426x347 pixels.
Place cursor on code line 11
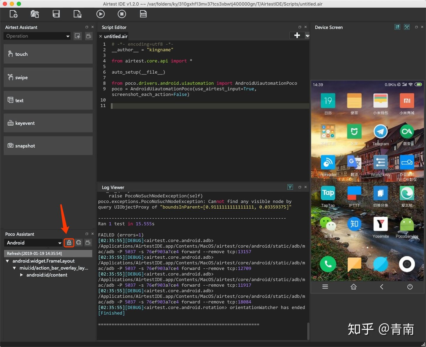[x=210, y=106]
